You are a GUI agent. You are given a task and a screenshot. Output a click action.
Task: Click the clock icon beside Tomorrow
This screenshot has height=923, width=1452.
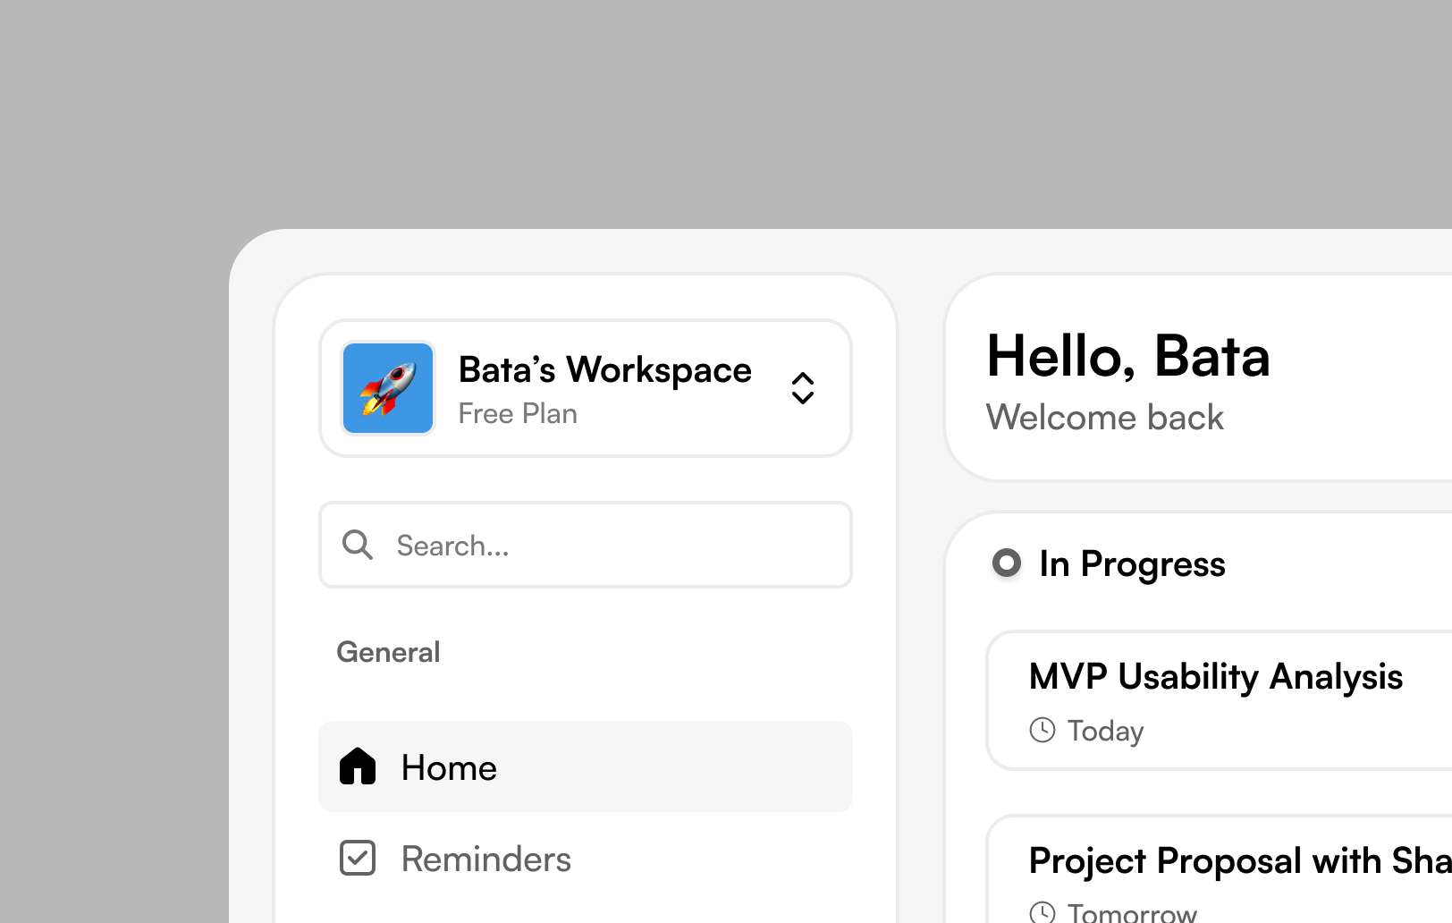point(1043,912)
